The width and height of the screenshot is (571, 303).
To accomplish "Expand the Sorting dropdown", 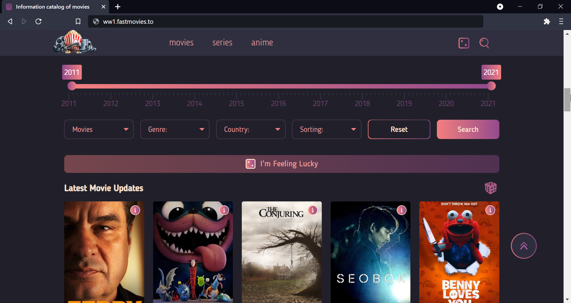I will click(327, 130).
